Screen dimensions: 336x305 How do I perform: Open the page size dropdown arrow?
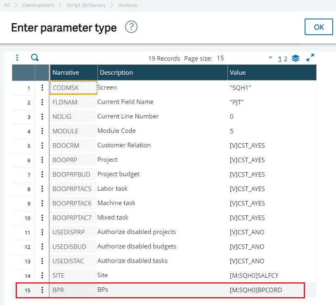270,57
